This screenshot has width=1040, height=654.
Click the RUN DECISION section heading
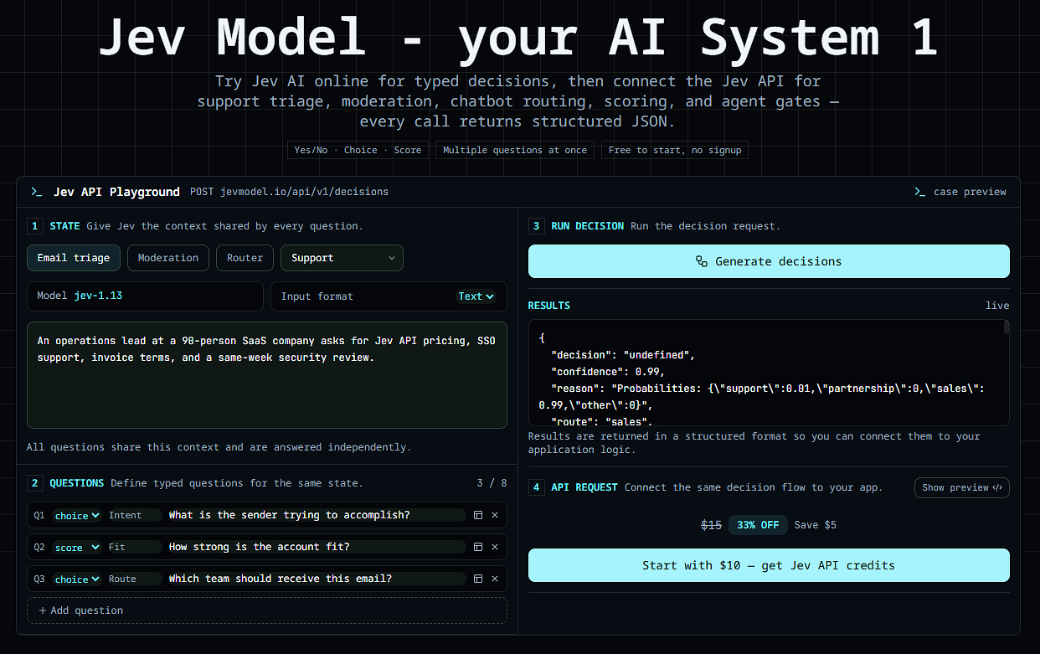(x=587, y=226)
